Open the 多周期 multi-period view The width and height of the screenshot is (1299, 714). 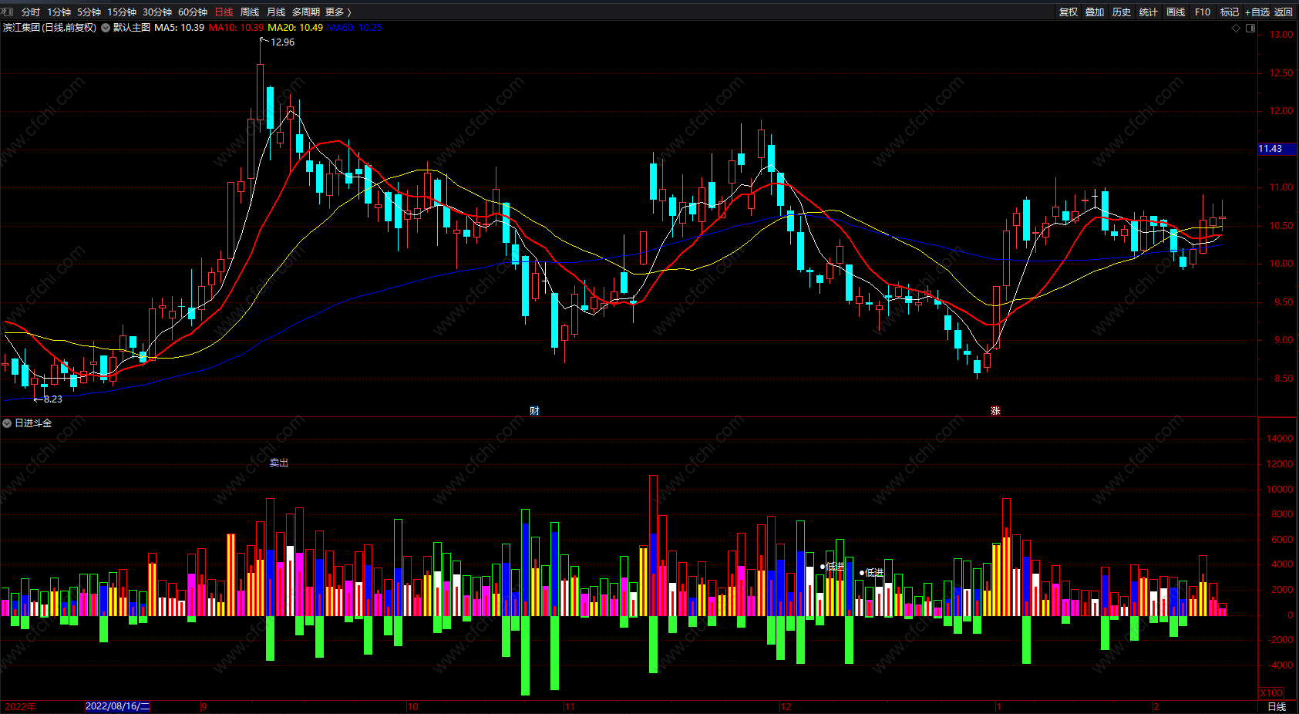coord(305,12)
